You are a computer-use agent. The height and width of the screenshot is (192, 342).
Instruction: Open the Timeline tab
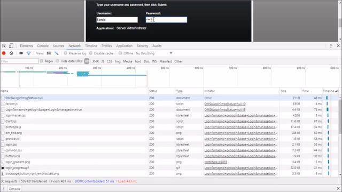coord(91,46)
